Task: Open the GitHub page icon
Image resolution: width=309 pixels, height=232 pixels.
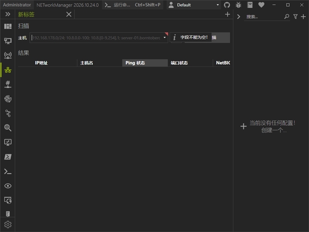Action: (x=227, y=5)
